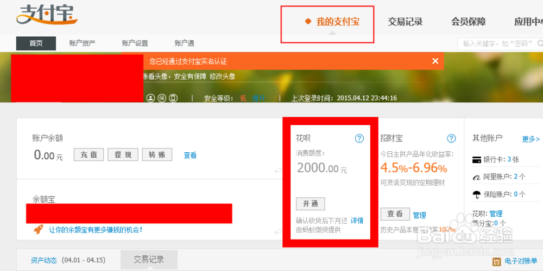Expand 更多 in 其他账户 section
Screen dimensions: 543x271
(531, 139)
